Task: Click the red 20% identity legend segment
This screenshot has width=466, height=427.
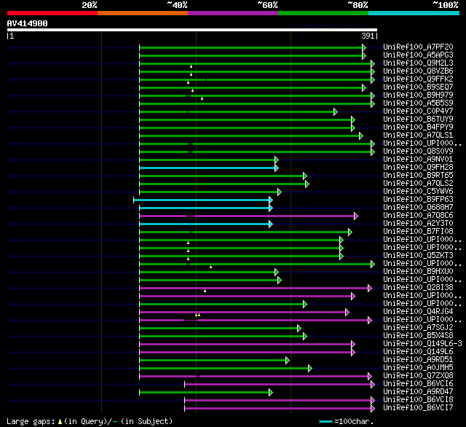Action: (x=52, y=13)
